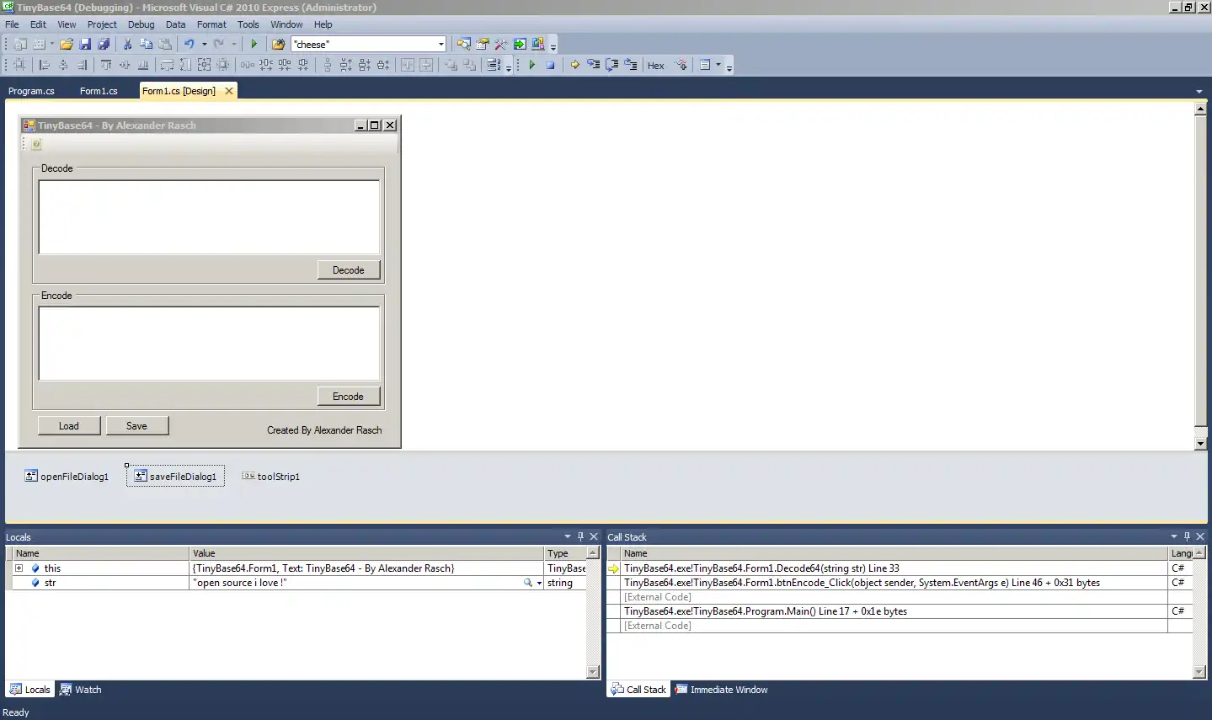Open Standard toolbar overflow options

[553, 45]
